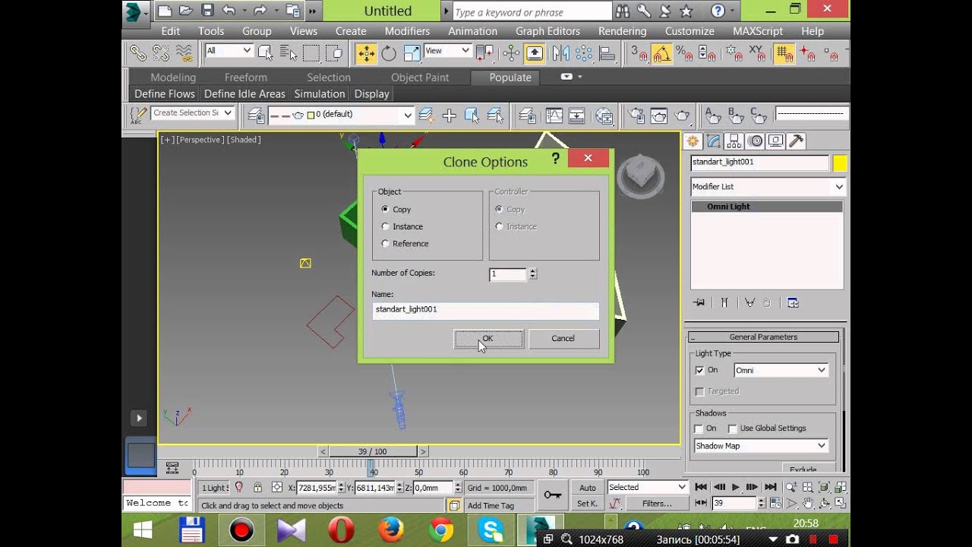Screen dimensions: 972x547
Task: Open the Google Chrome taskbar icon
Action: 441,530
